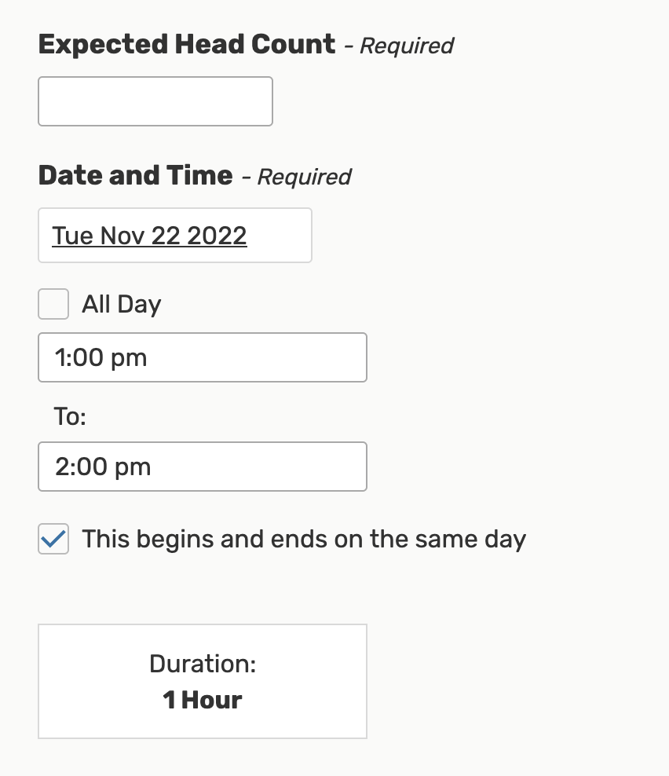Click the Duration: label text
669x776 pixels.
tap(203, 664)
